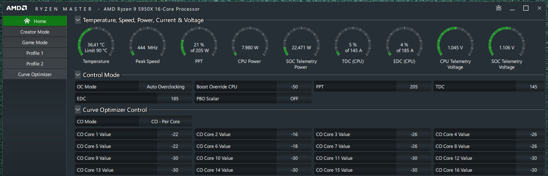
Task: Click the bug report icon in title bar
Action: point(499,9)
